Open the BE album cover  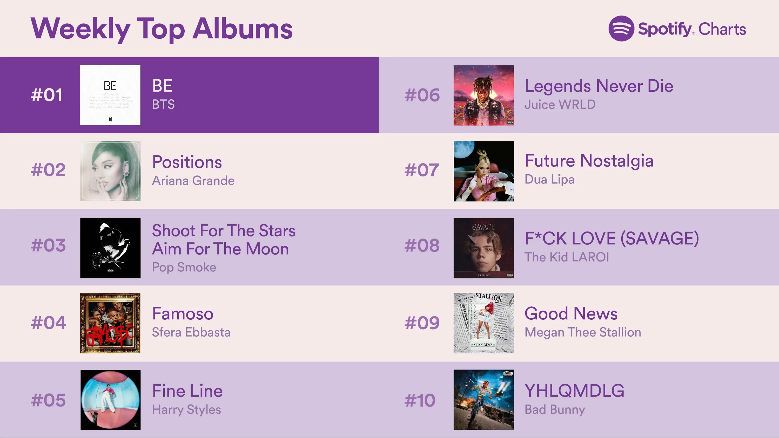(110, 95)
